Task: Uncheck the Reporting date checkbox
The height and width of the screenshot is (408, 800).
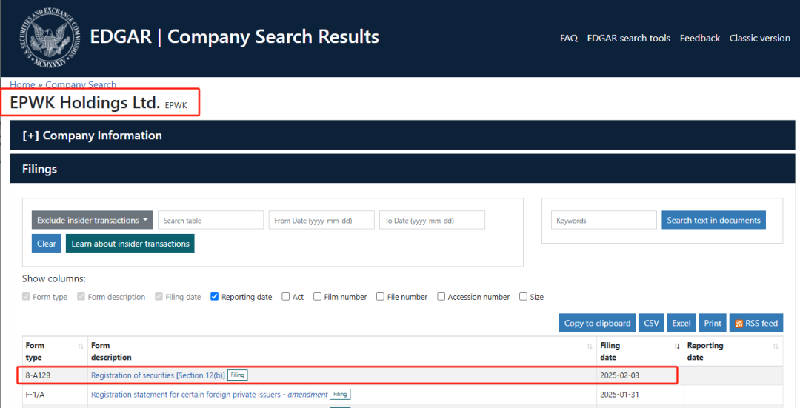Action: 214,296
